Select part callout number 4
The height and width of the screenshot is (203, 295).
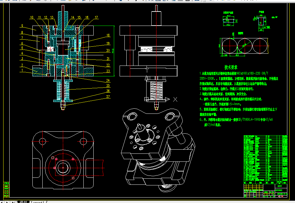(x=22, y=53)
